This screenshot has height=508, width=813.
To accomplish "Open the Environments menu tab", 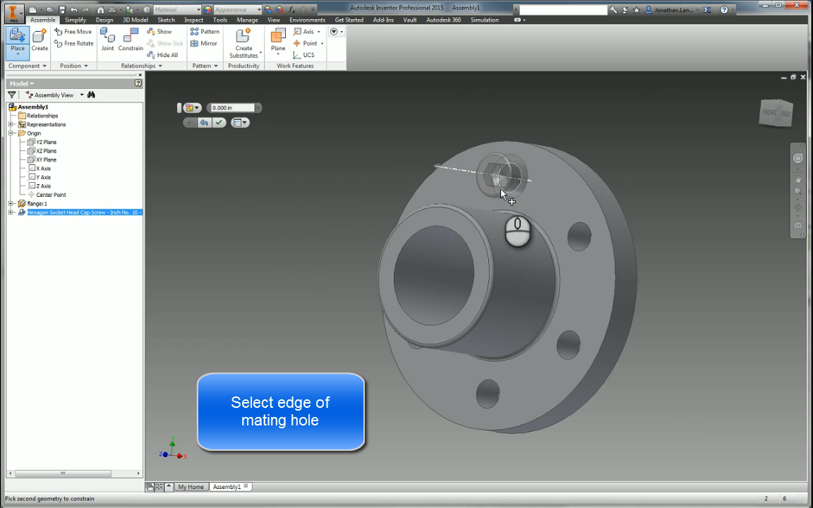I will [x=307, y=20].
